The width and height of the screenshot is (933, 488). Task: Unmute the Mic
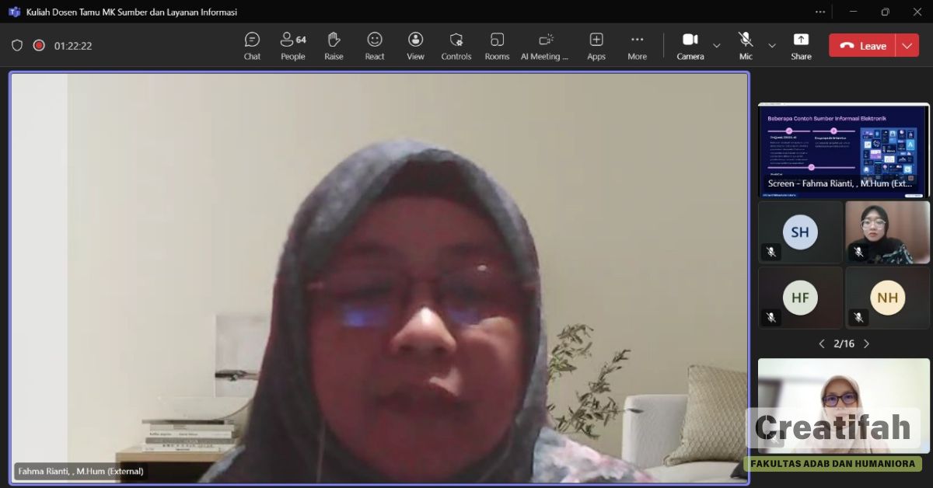pyautogui.click(x=746, y=46)
